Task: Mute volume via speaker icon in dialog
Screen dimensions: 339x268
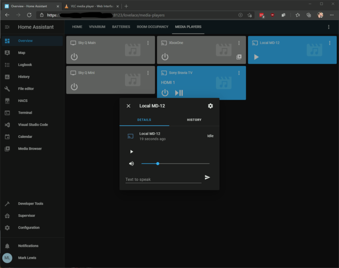Action: coord(131,164)
